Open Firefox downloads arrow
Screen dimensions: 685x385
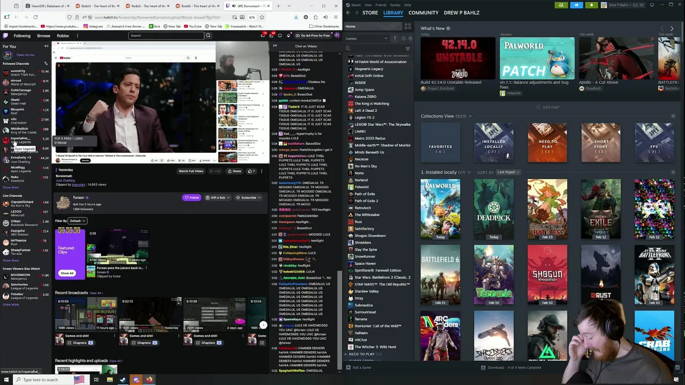296,17
